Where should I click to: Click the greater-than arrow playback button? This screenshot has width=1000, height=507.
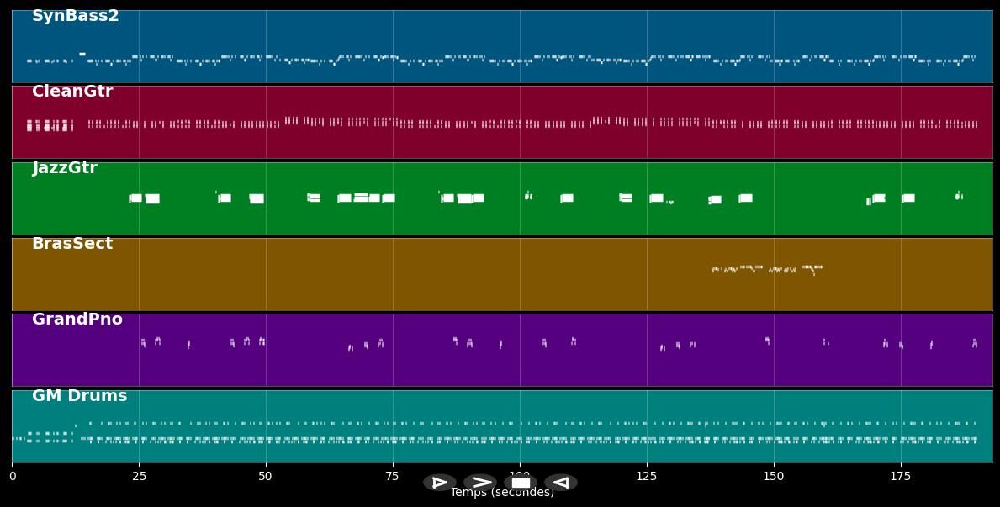(x=480, y=483)
